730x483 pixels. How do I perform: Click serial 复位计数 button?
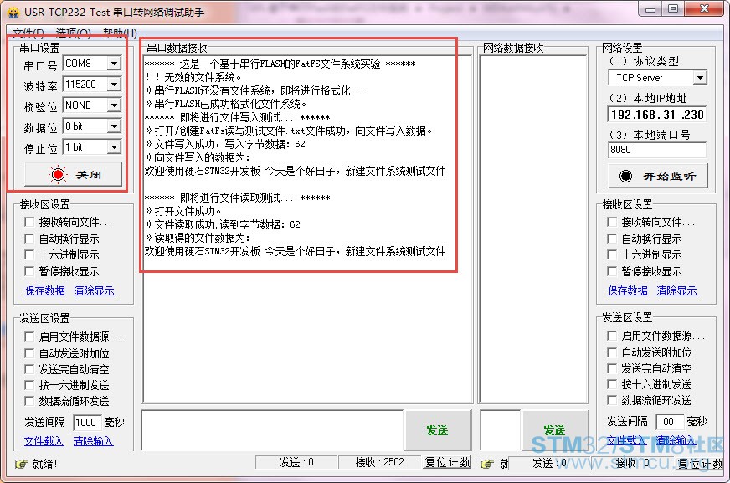coord(447,462)
